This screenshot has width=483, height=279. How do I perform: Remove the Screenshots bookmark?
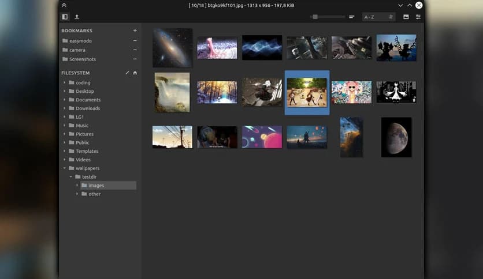tap(135, 59)
